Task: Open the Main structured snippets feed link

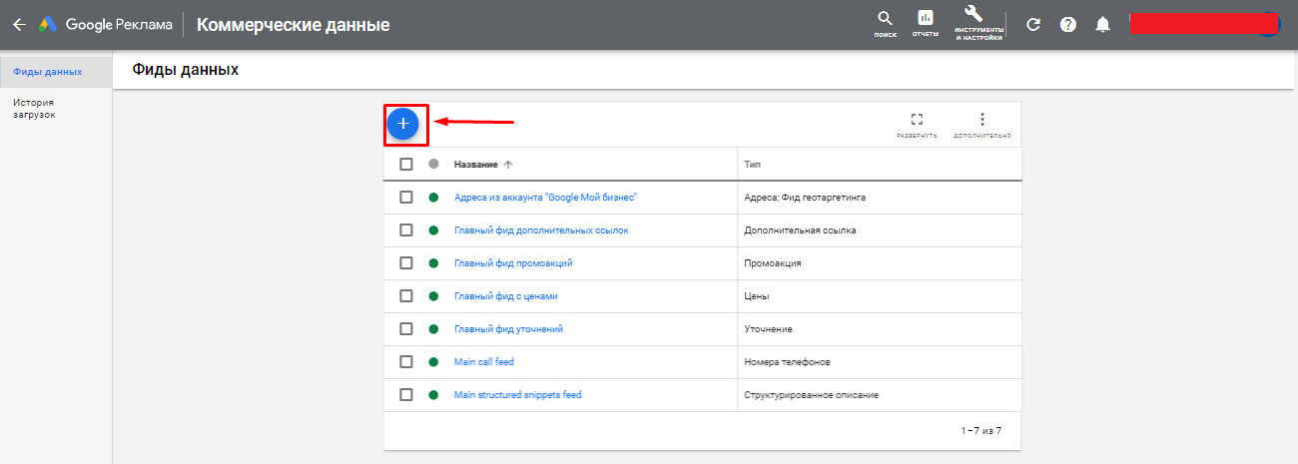Action: click(x=517, y=395)
